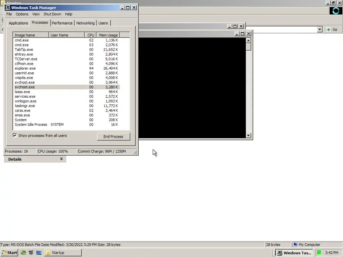Screen dimensions: 343x257
Task: Select the ehtray.exe process
Action: pos(67,54)
